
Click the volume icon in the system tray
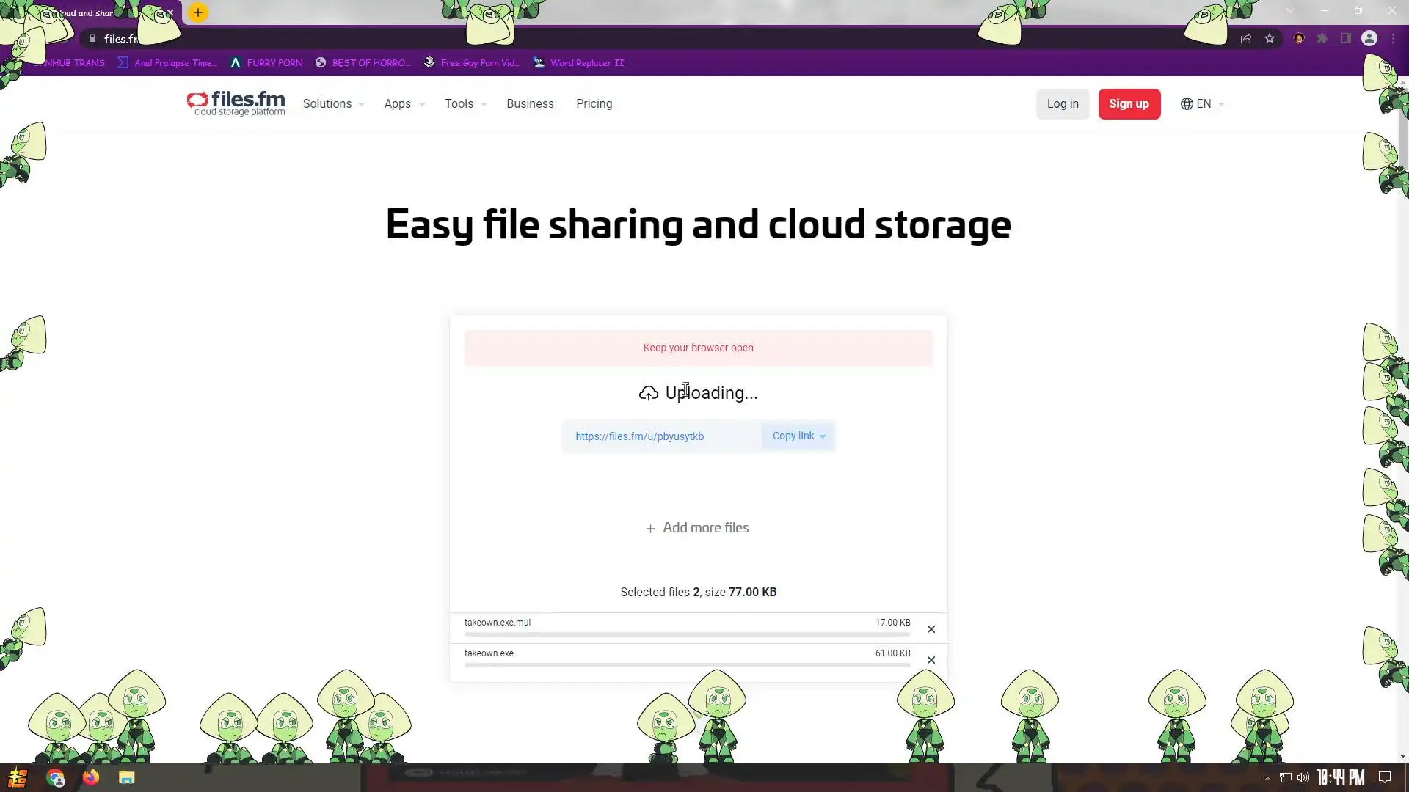tap(1303, 777)
